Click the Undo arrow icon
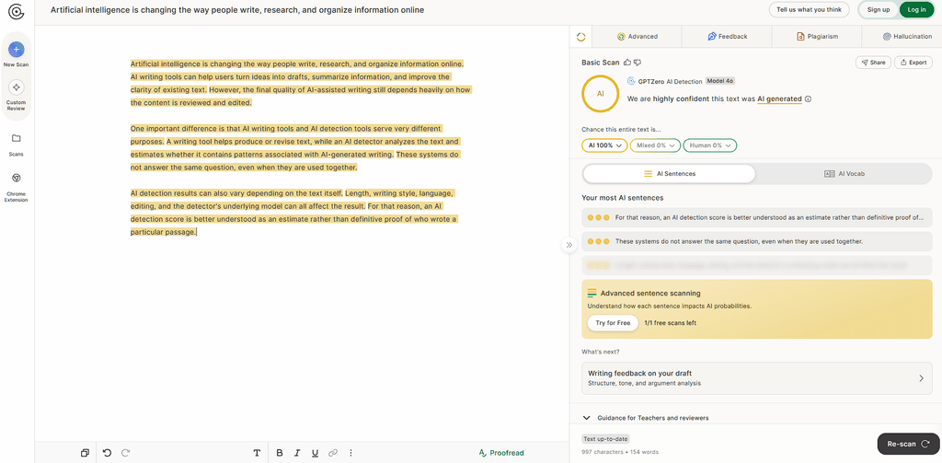The image size is (942, 463). pyautogui.click(x=107, y=453)
